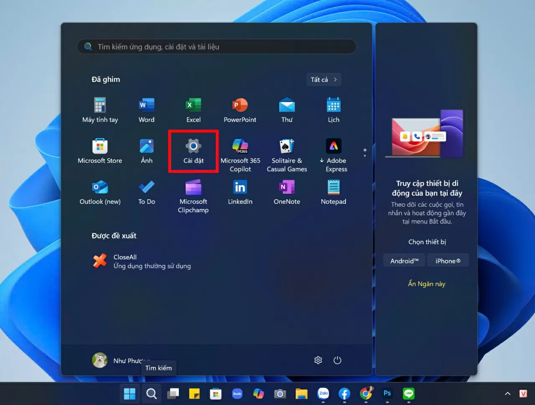Viewport: 535px width, 405px height.
Task: Open Photoshop from the taskbar
Action: [387, 393]
